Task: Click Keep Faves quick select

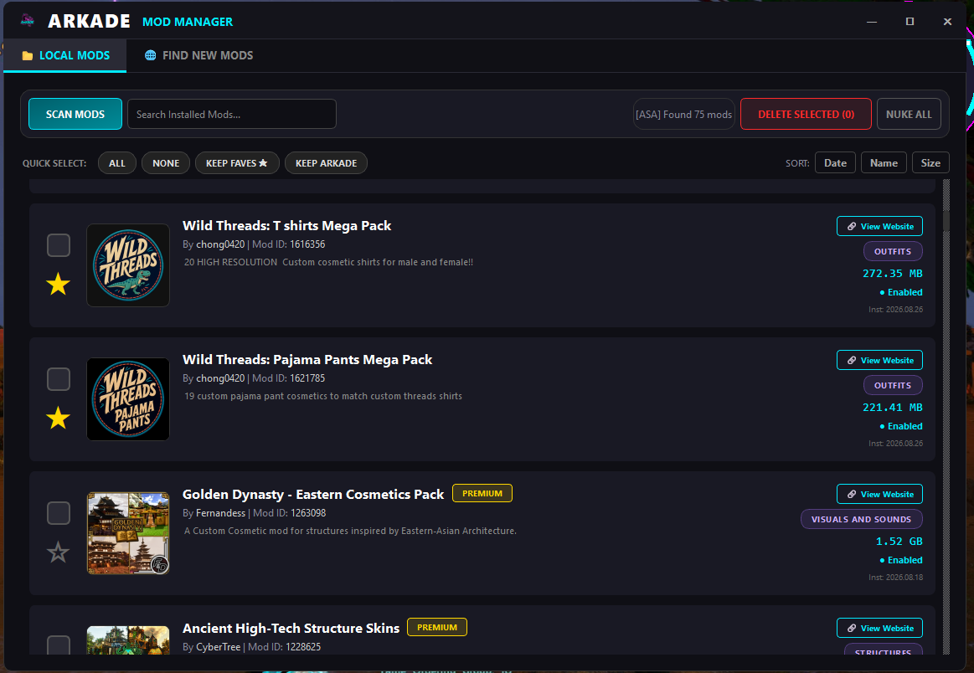Action: 237,163
